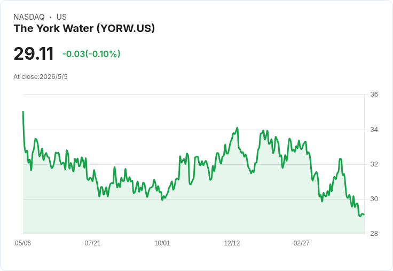Image resolution: width=393 pixels, height=271 pixels.
Task: Click the -0.03(-0.10%) change indicator
Action: pos(91,54)
